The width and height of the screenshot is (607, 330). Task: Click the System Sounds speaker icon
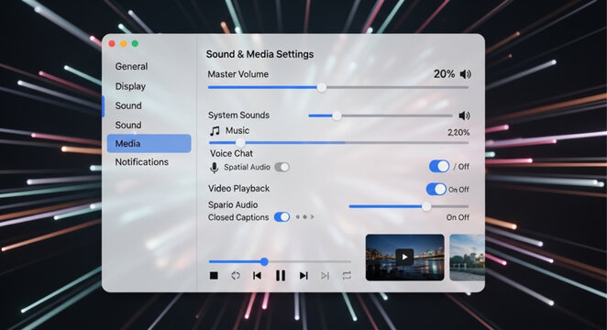coord(464,115)
